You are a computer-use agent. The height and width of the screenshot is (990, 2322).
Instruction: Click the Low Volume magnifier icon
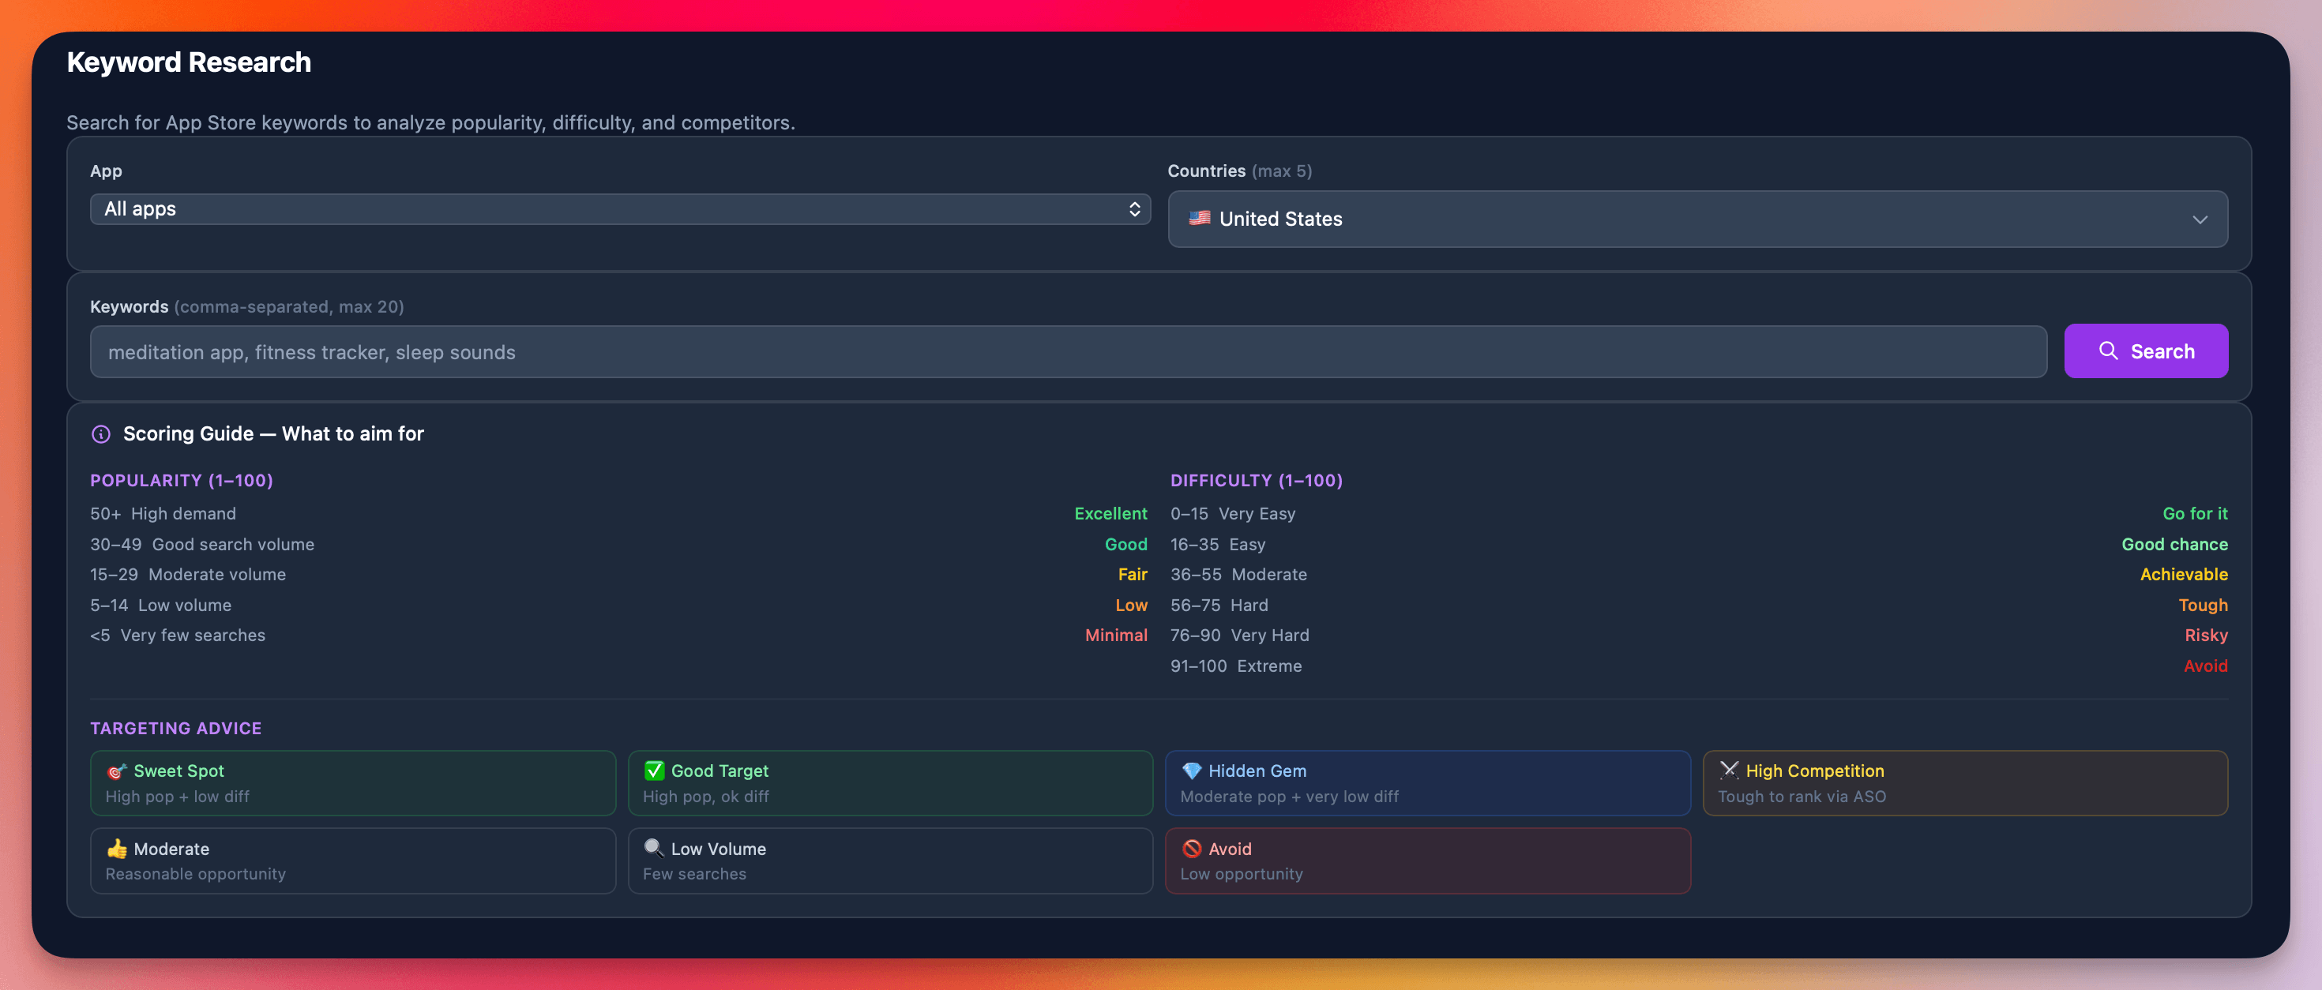[x=655, y=849]
